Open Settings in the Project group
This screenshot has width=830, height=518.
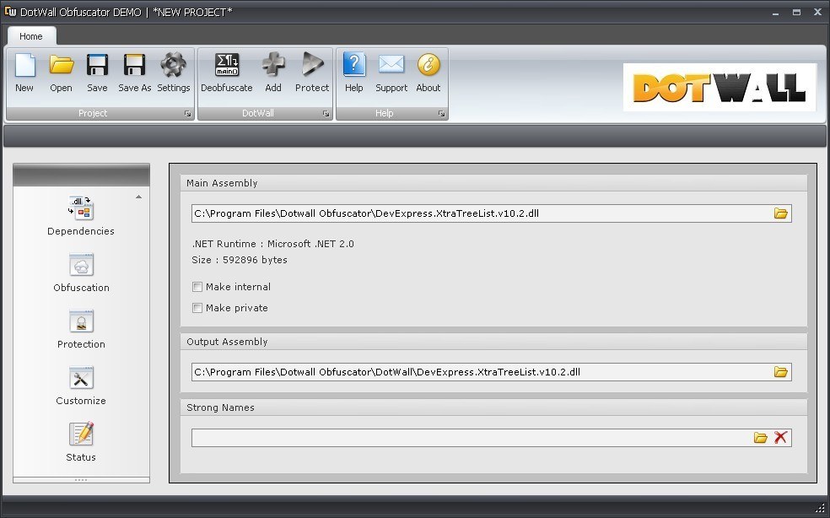click(173, 73)
